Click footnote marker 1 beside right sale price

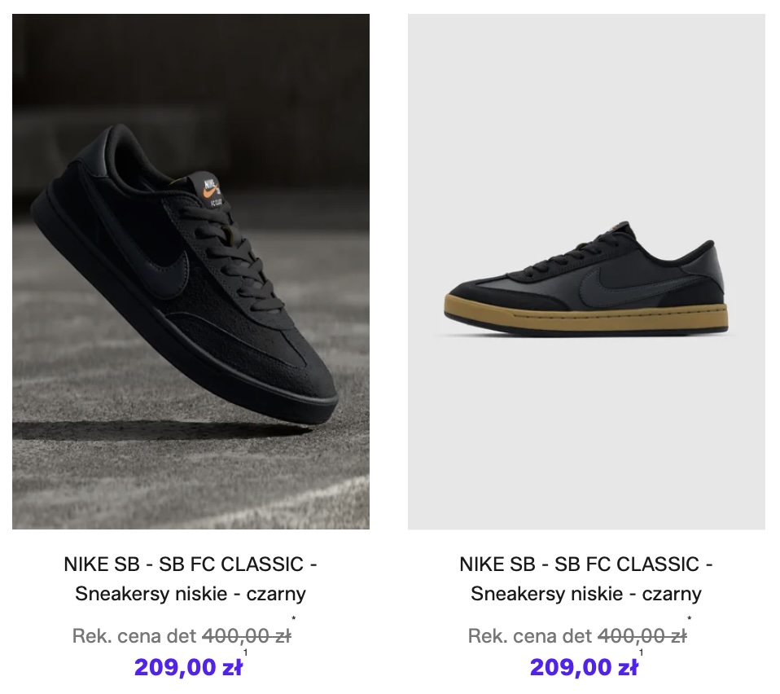642,653
